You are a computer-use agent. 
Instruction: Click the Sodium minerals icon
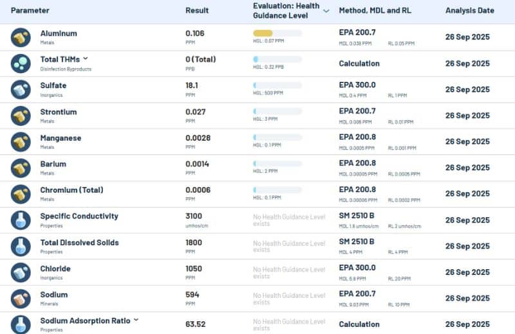pyautogui.click(x=21, y=299)
